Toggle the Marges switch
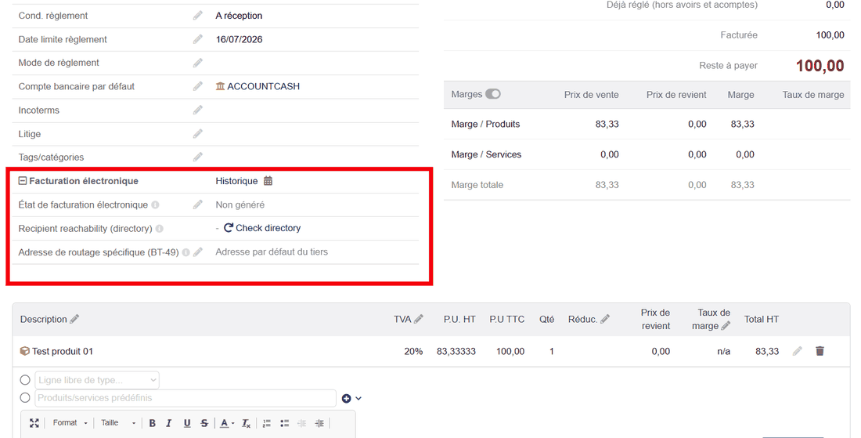Viewport: 861px width, 438px height. (x=493, y=94)
